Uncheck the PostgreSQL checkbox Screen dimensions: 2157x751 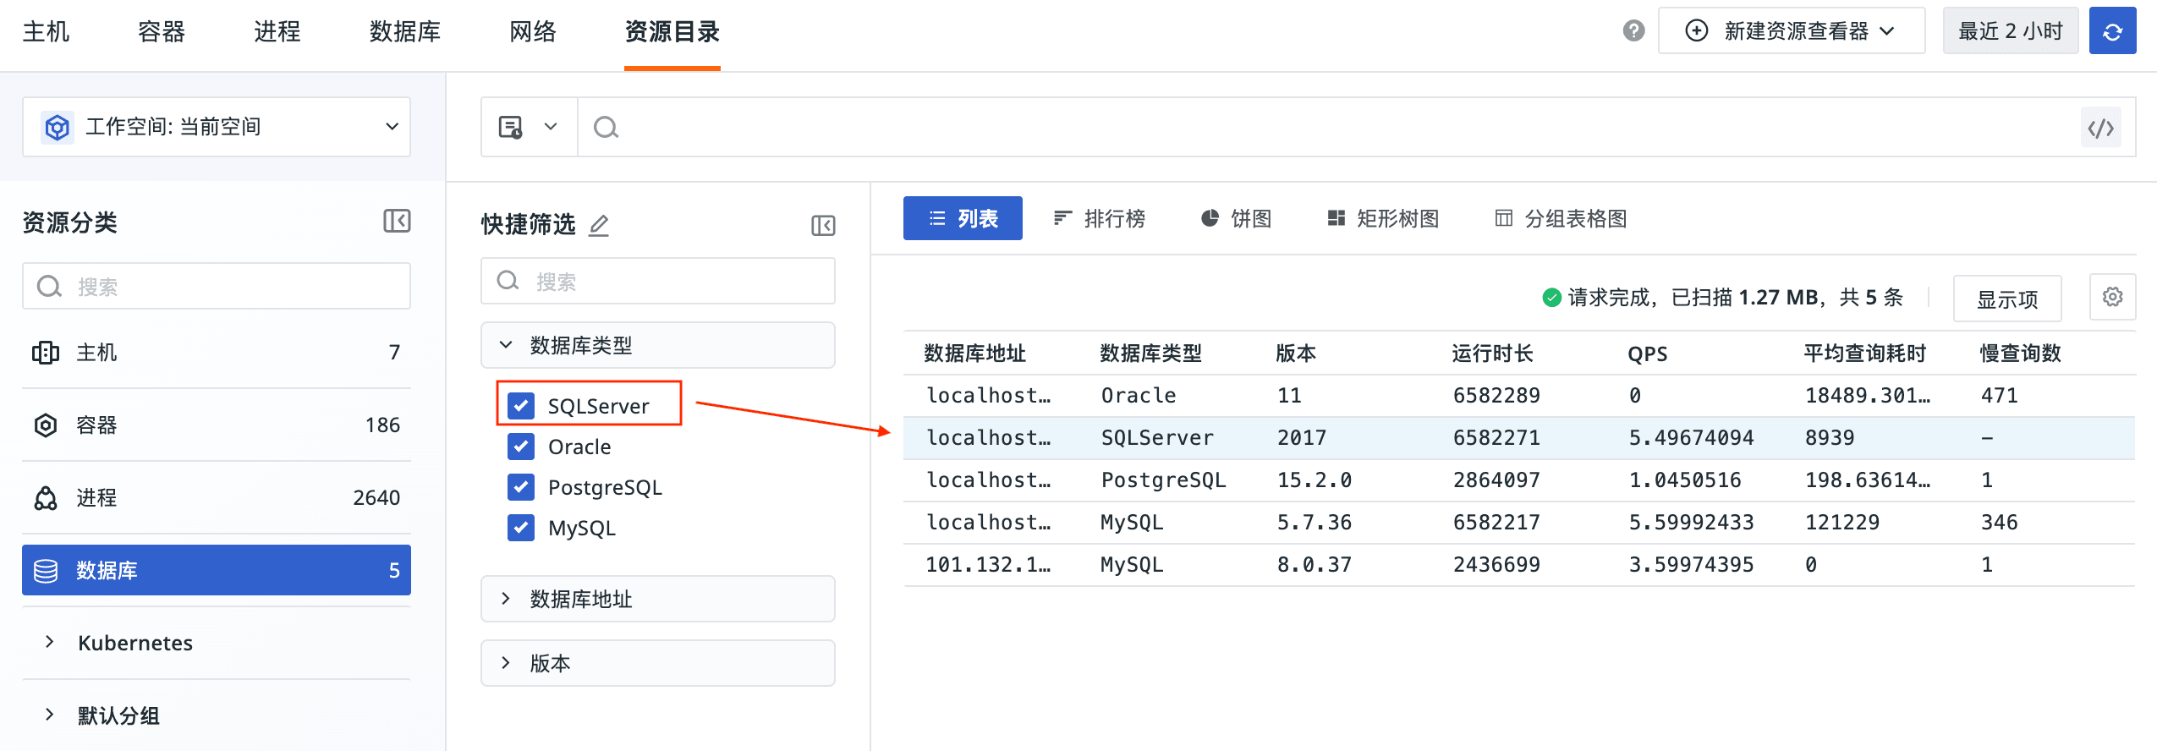pos(521,487)
